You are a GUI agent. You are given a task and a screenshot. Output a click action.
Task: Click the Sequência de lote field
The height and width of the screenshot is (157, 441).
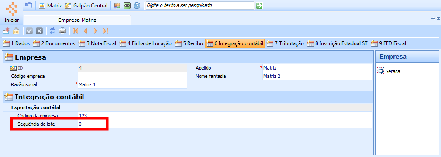pos(225,124)
